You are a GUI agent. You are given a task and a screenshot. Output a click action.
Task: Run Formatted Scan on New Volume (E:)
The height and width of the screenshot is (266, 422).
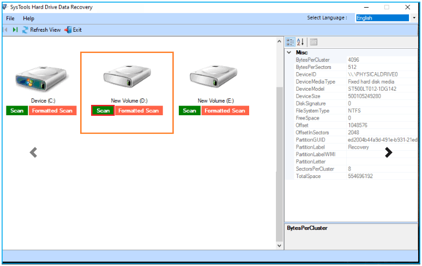point(225,110)
